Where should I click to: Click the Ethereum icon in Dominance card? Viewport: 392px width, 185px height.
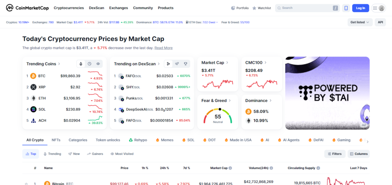pyautogui.click(x=248, y=120)
